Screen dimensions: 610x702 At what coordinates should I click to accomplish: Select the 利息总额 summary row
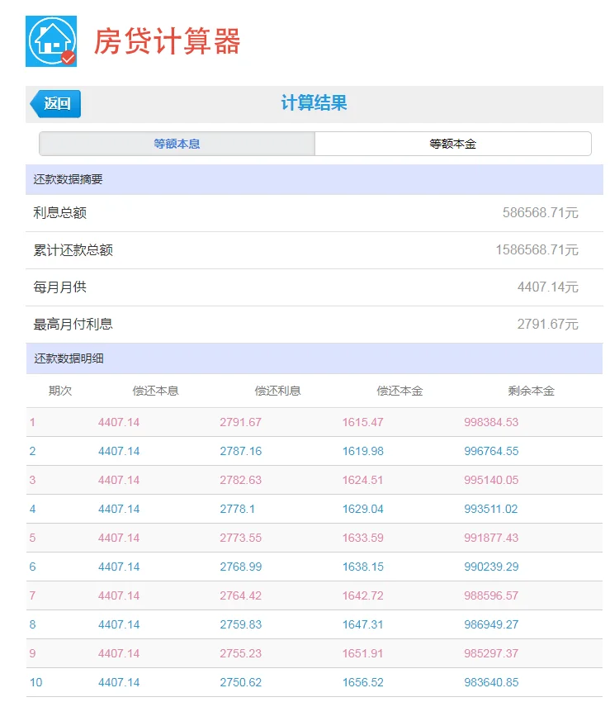(314, 213)
